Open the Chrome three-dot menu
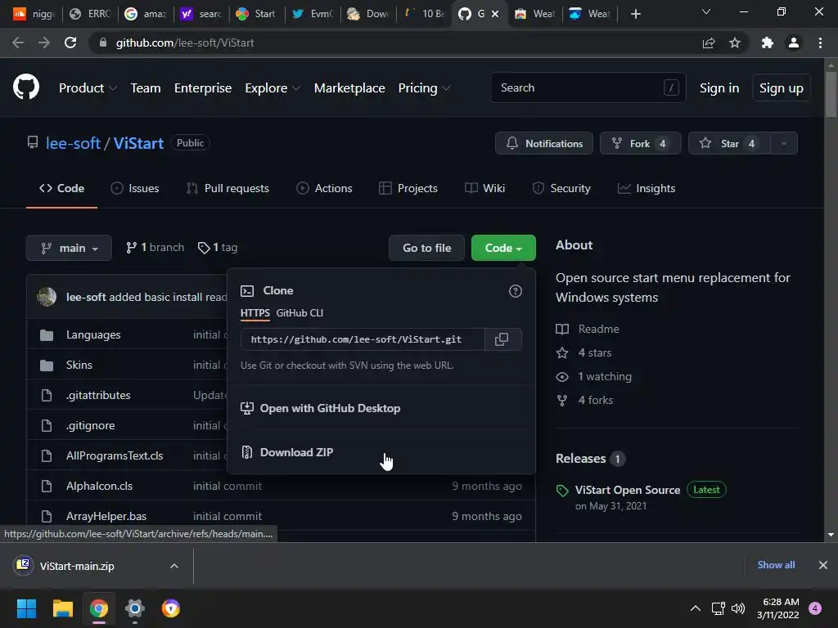Image resolution: width=838 pixels, height=628 pixels. point(820,43)
